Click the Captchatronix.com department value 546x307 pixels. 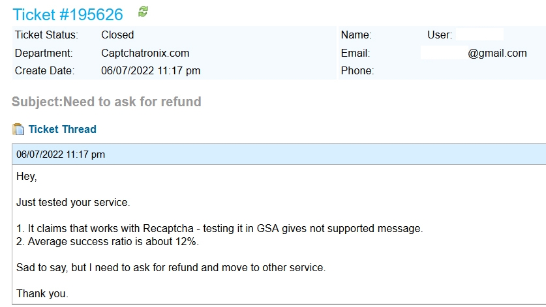pyautogui.click(x=145, y=53)
